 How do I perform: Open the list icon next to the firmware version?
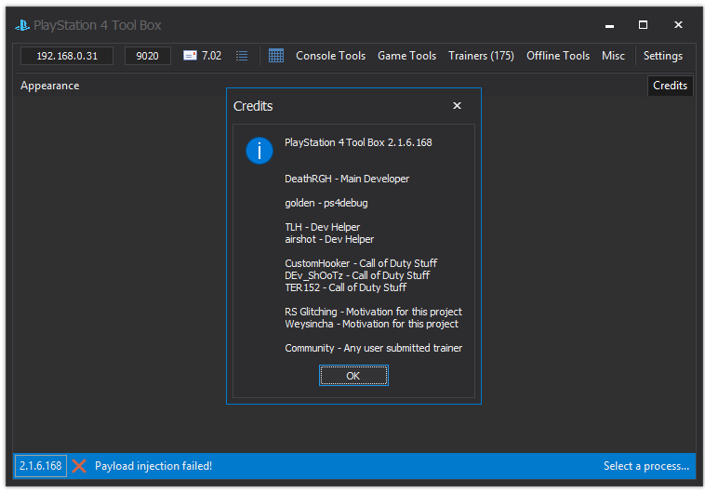[242, 56]
